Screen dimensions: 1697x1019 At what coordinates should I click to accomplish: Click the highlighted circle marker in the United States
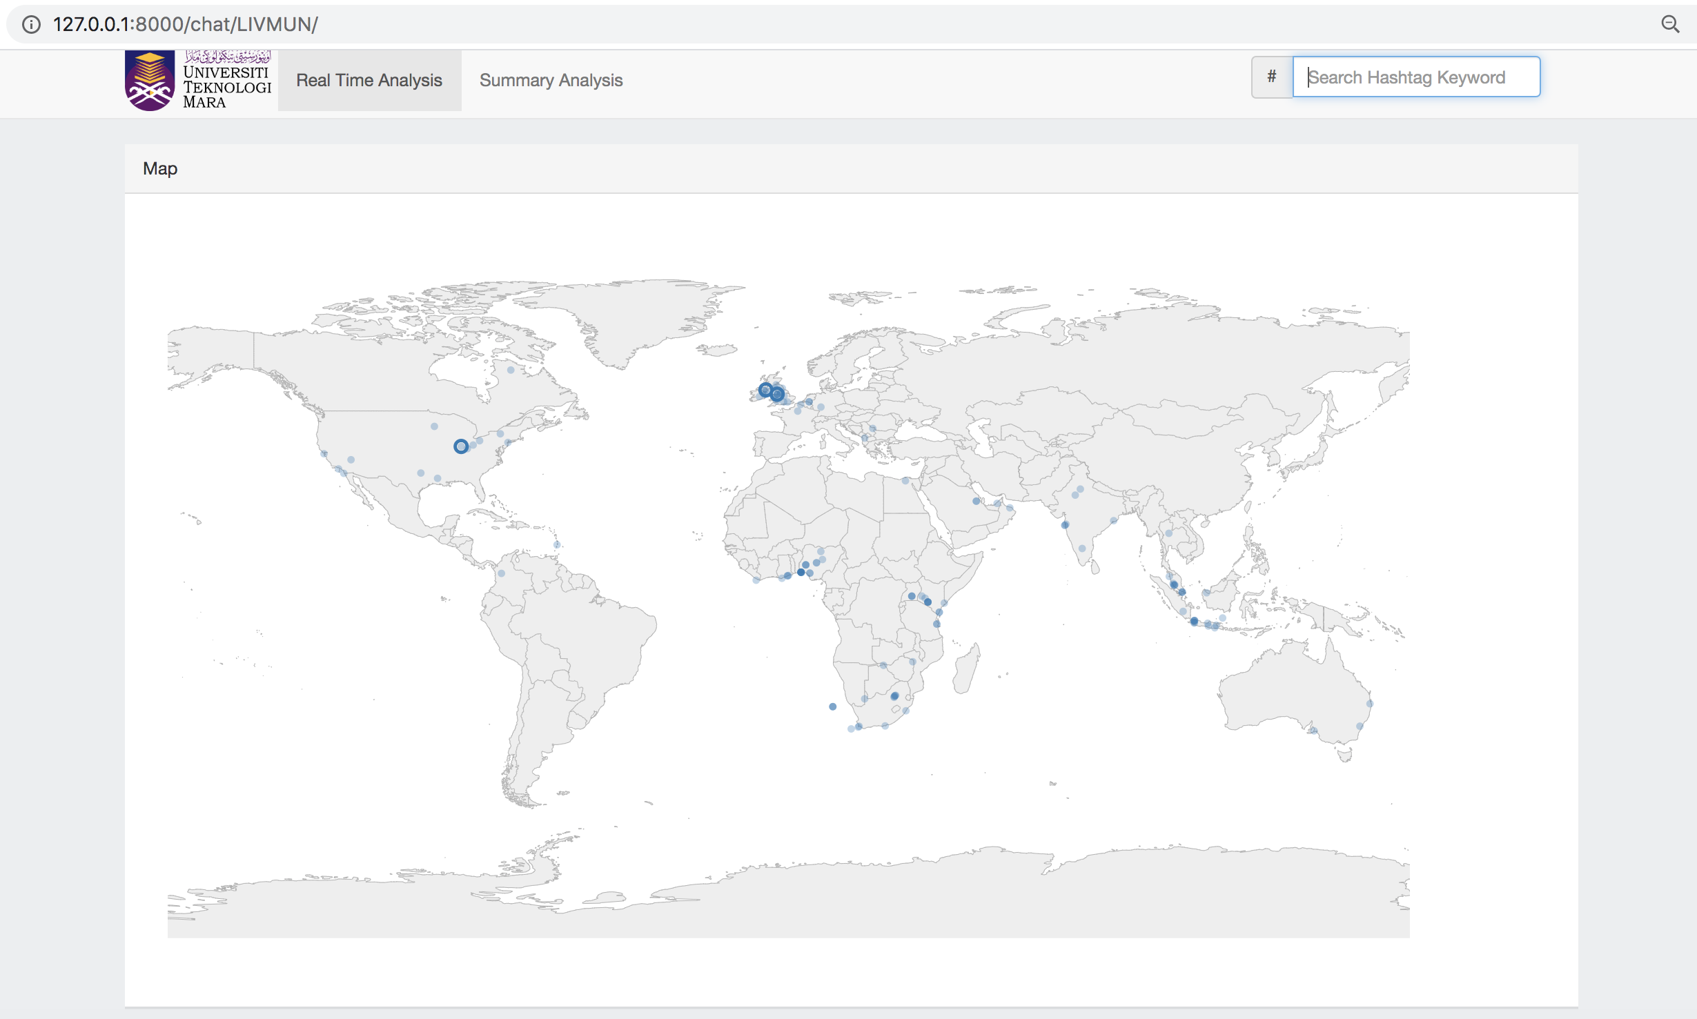pyautogui.click(x=460, y=447)
